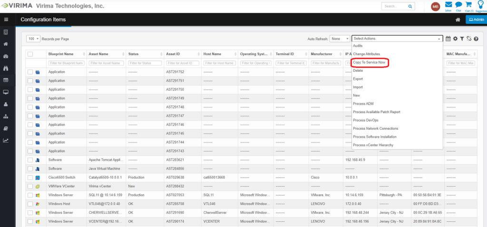This screenshot has height=227, width=487.
Task: Check the select-all checkbox in the table header
Action: tap(30, 54)
